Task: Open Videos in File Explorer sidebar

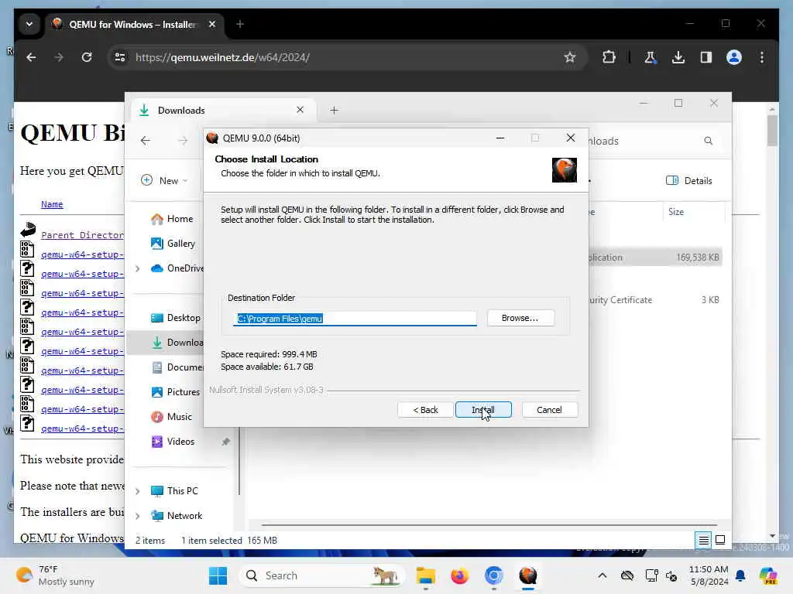Action: coord(173,442)
